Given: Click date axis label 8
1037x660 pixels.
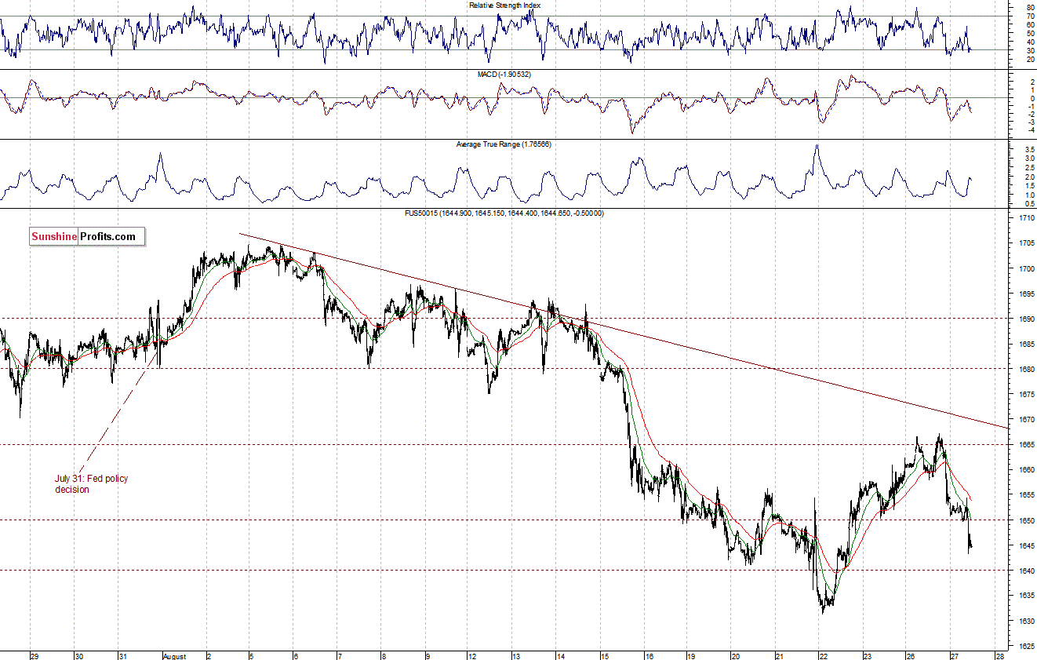Looking at the screenshot, I should [x=383, y=655].
